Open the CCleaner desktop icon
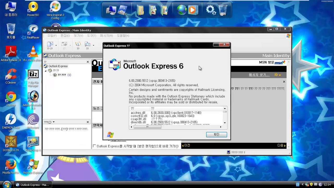The width and height of the screenshot is (334, 188). click(11, 76)
